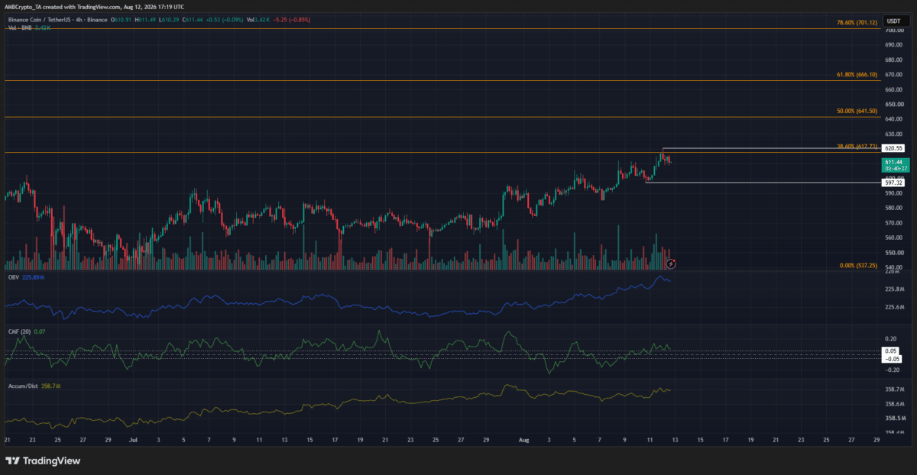Click the -0.20 CMF axis label

coord(892,369)
